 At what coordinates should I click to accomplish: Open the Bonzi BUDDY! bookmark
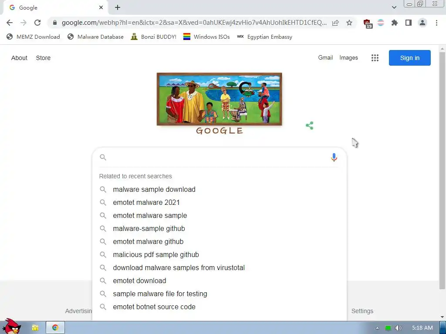[x=154, y=37]
